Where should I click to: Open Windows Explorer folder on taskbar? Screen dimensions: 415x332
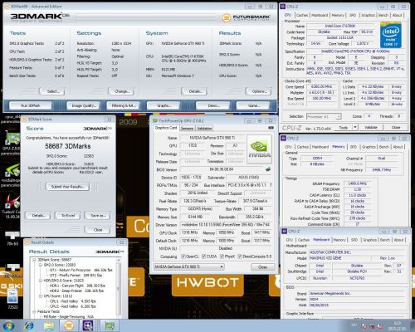[x=49, y=325]
